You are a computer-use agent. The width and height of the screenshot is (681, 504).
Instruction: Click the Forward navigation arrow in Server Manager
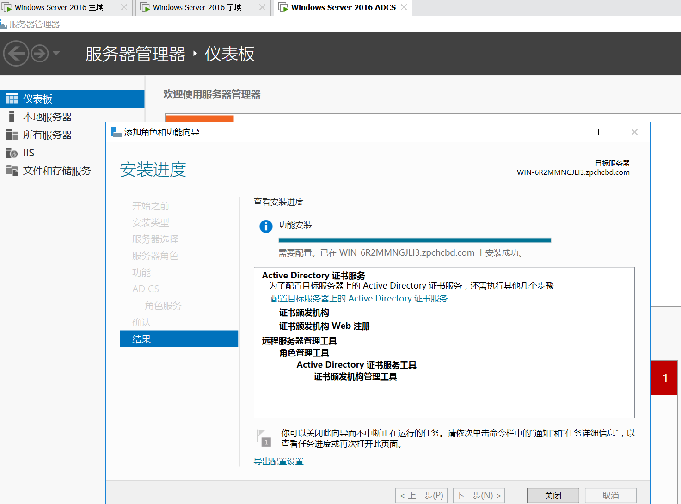click(40, 54)
